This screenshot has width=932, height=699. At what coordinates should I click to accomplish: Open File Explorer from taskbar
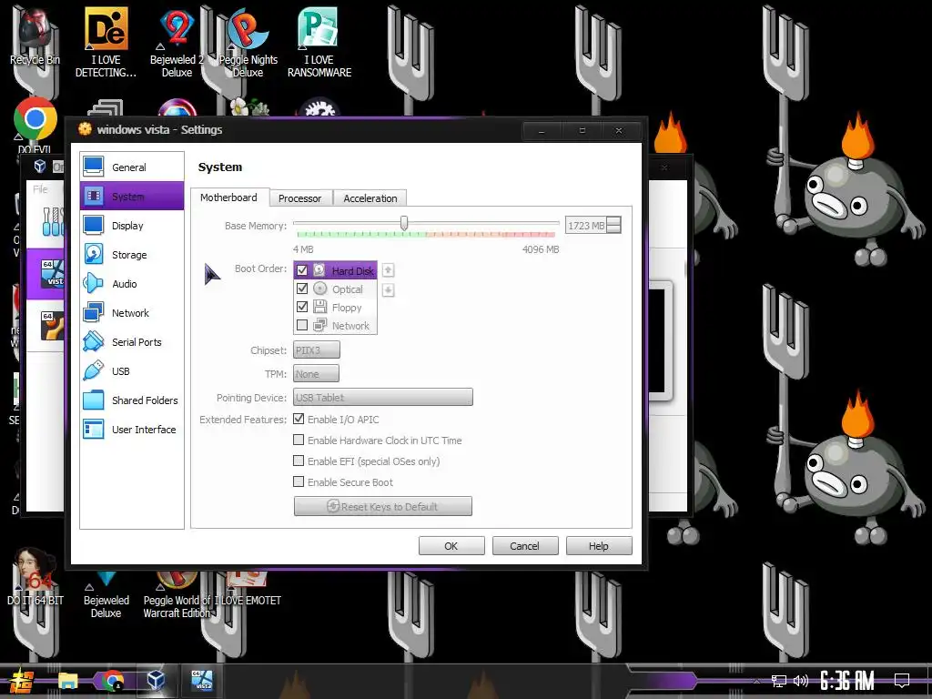67,680
